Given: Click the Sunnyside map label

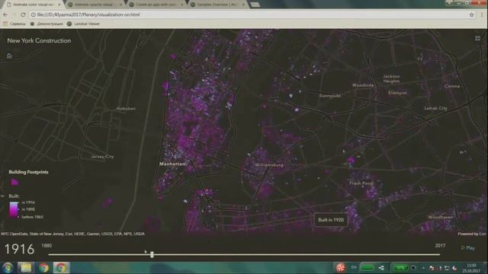Looking at the screenshot, I should click(x=330, y=96).
